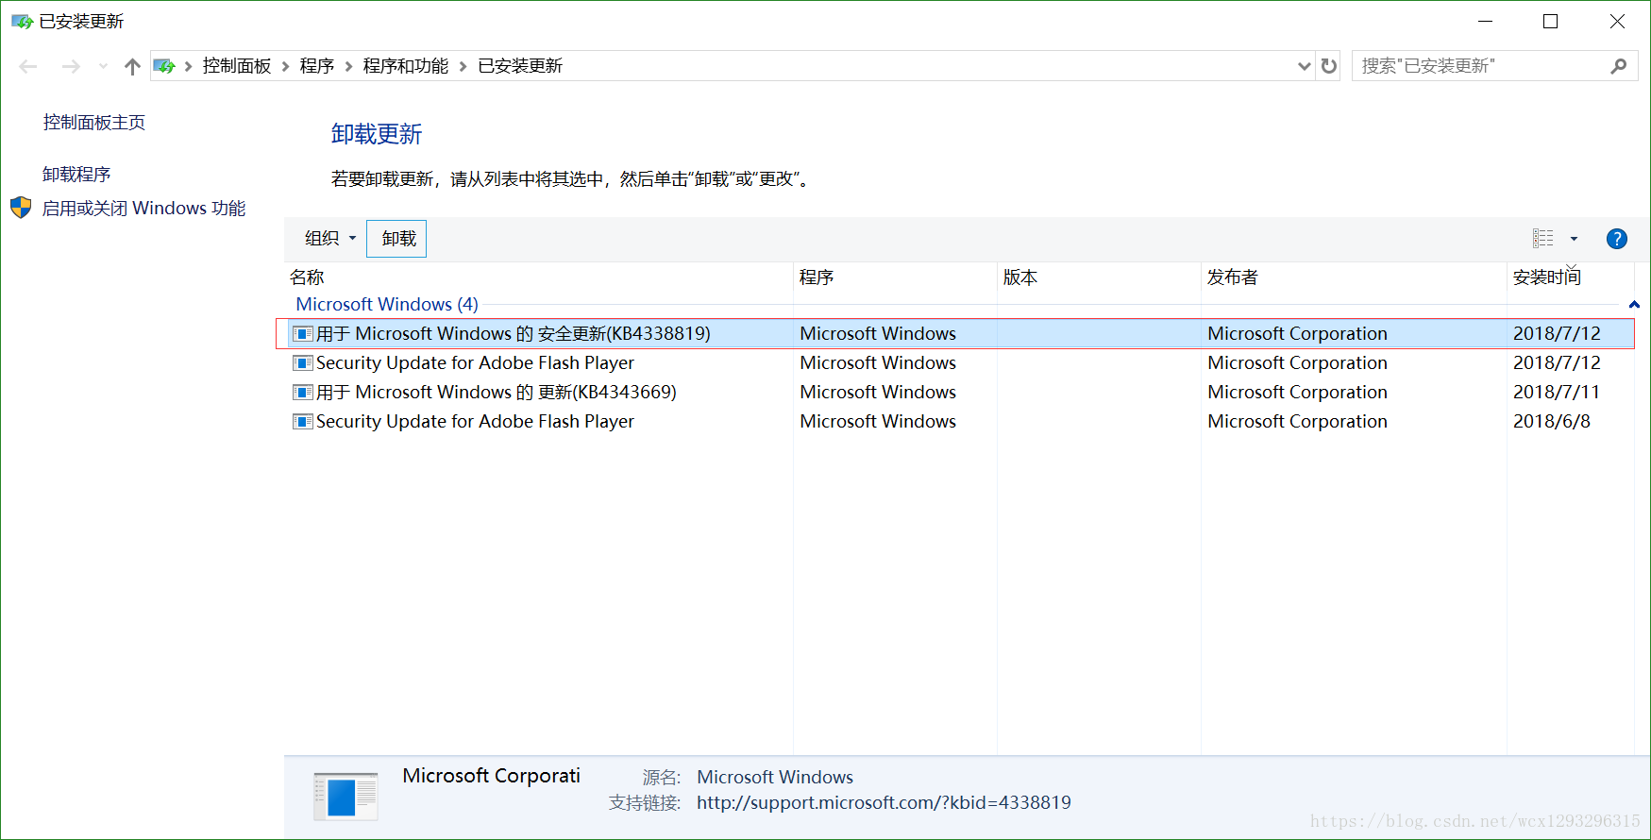
Task: Select the 更新(KB4343669) row
Action: pyautogui.click(x=962, y=392)
